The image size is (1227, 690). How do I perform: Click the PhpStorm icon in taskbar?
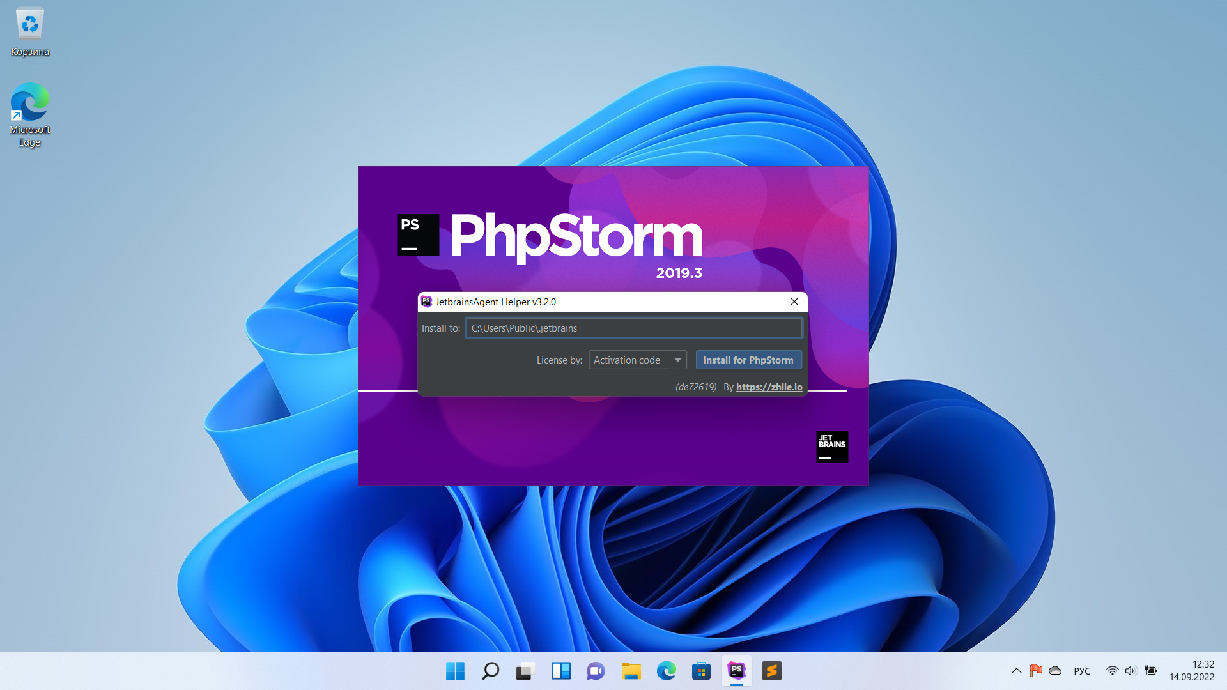tap(736, 671)
